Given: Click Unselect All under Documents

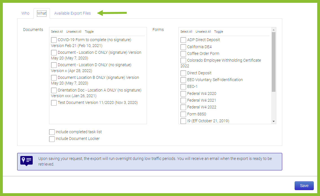Looking at the screenshot, I should pos(74,32).
